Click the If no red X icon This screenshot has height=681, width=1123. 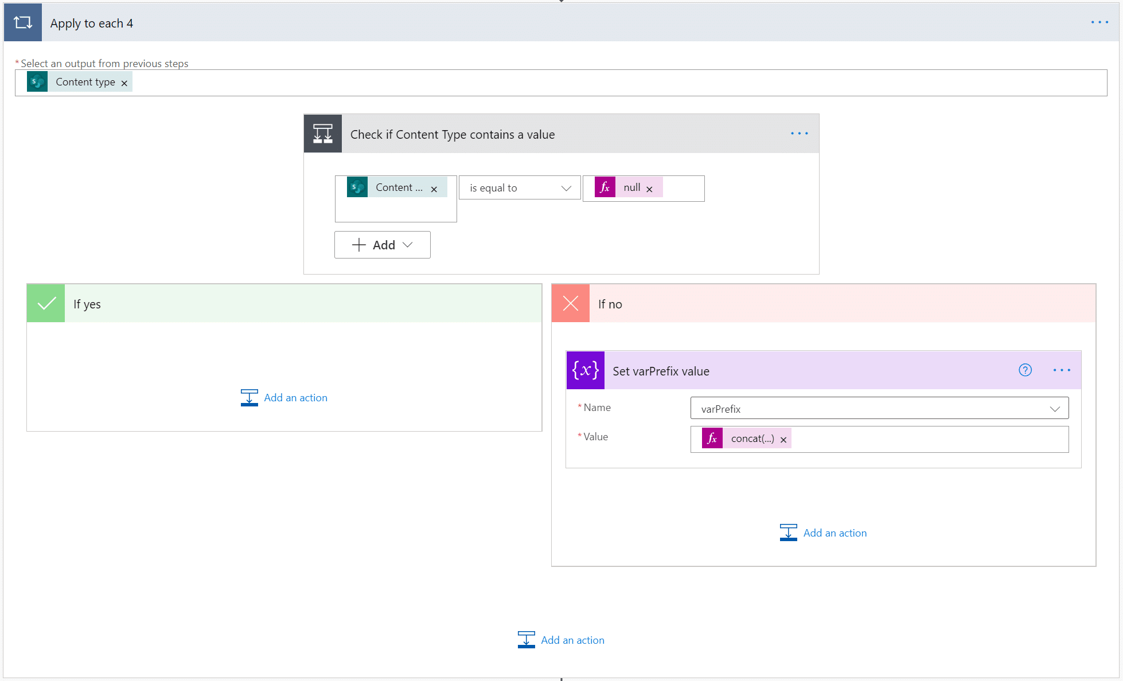pos(571,303)
